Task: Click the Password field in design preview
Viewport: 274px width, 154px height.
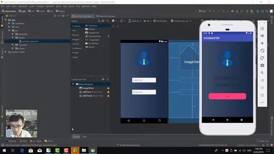Action: pos(144,92)
